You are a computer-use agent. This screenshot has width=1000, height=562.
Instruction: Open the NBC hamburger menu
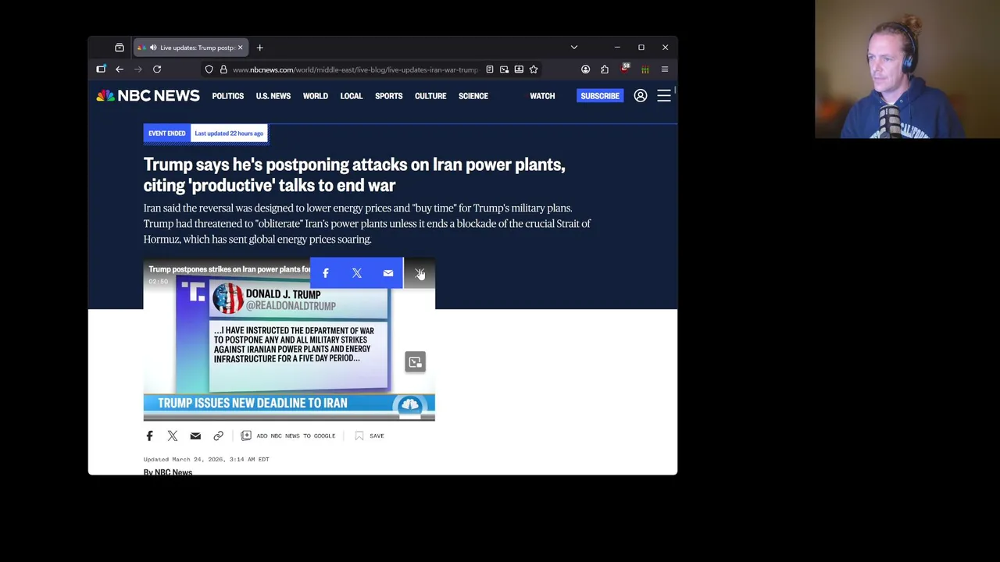[x=664, y=95]
